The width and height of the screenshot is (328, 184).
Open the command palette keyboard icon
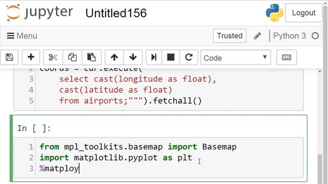coord(286,57)
